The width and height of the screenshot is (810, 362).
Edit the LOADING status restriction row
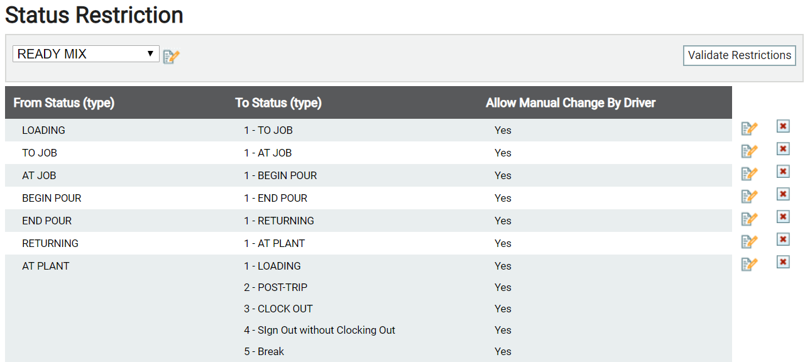[x=749, y=128]
